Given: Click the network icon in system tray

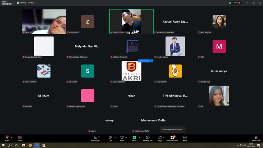Looking at the screenshot, I should (241, 145).
